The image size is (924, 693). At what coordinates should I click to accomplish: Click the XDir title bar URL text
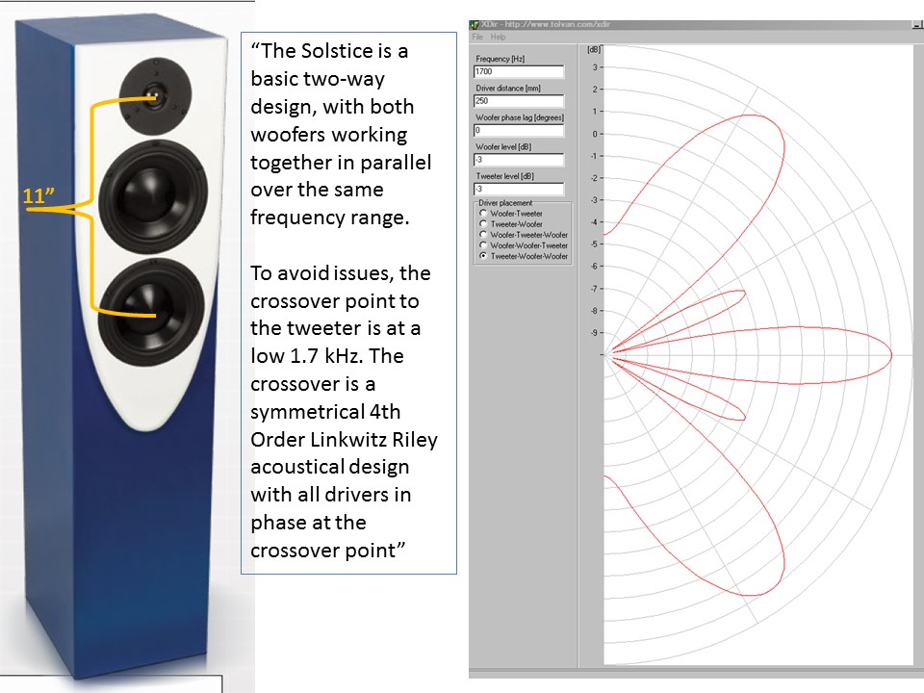557,24
